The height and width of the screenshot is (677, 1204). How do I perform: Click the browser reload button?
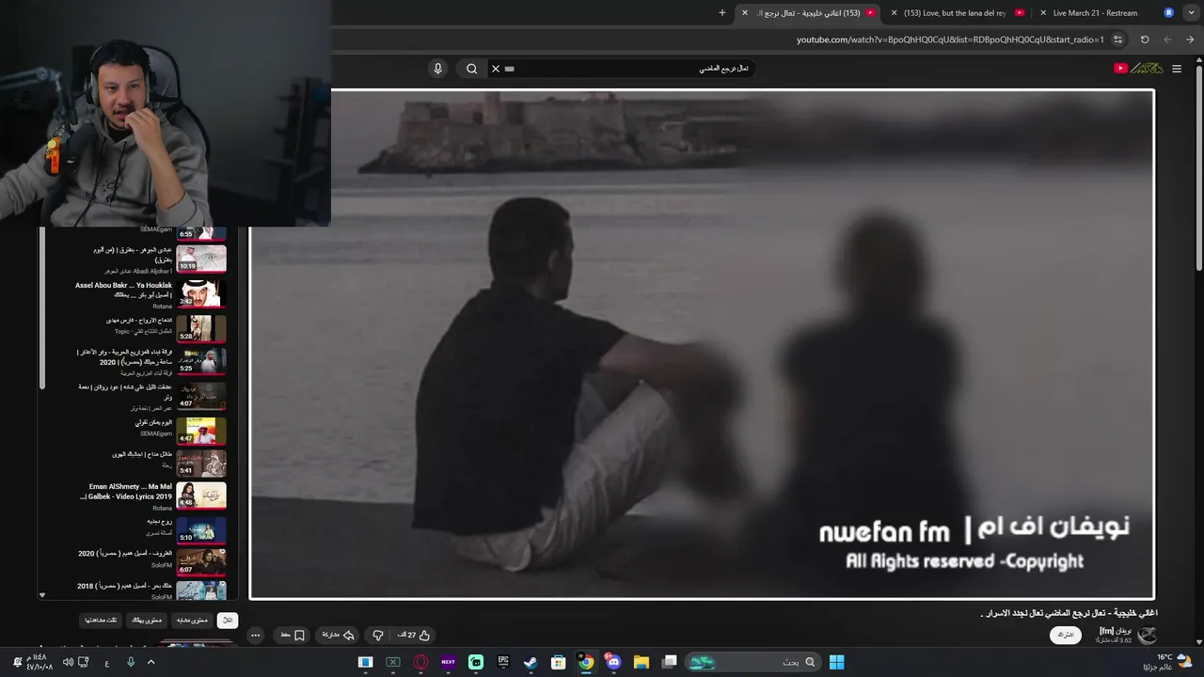click(x=1145, y=39)
